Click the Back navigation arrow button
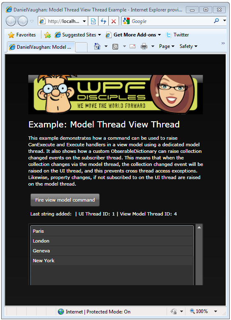The image size is (231, 320). pos(11,21)
